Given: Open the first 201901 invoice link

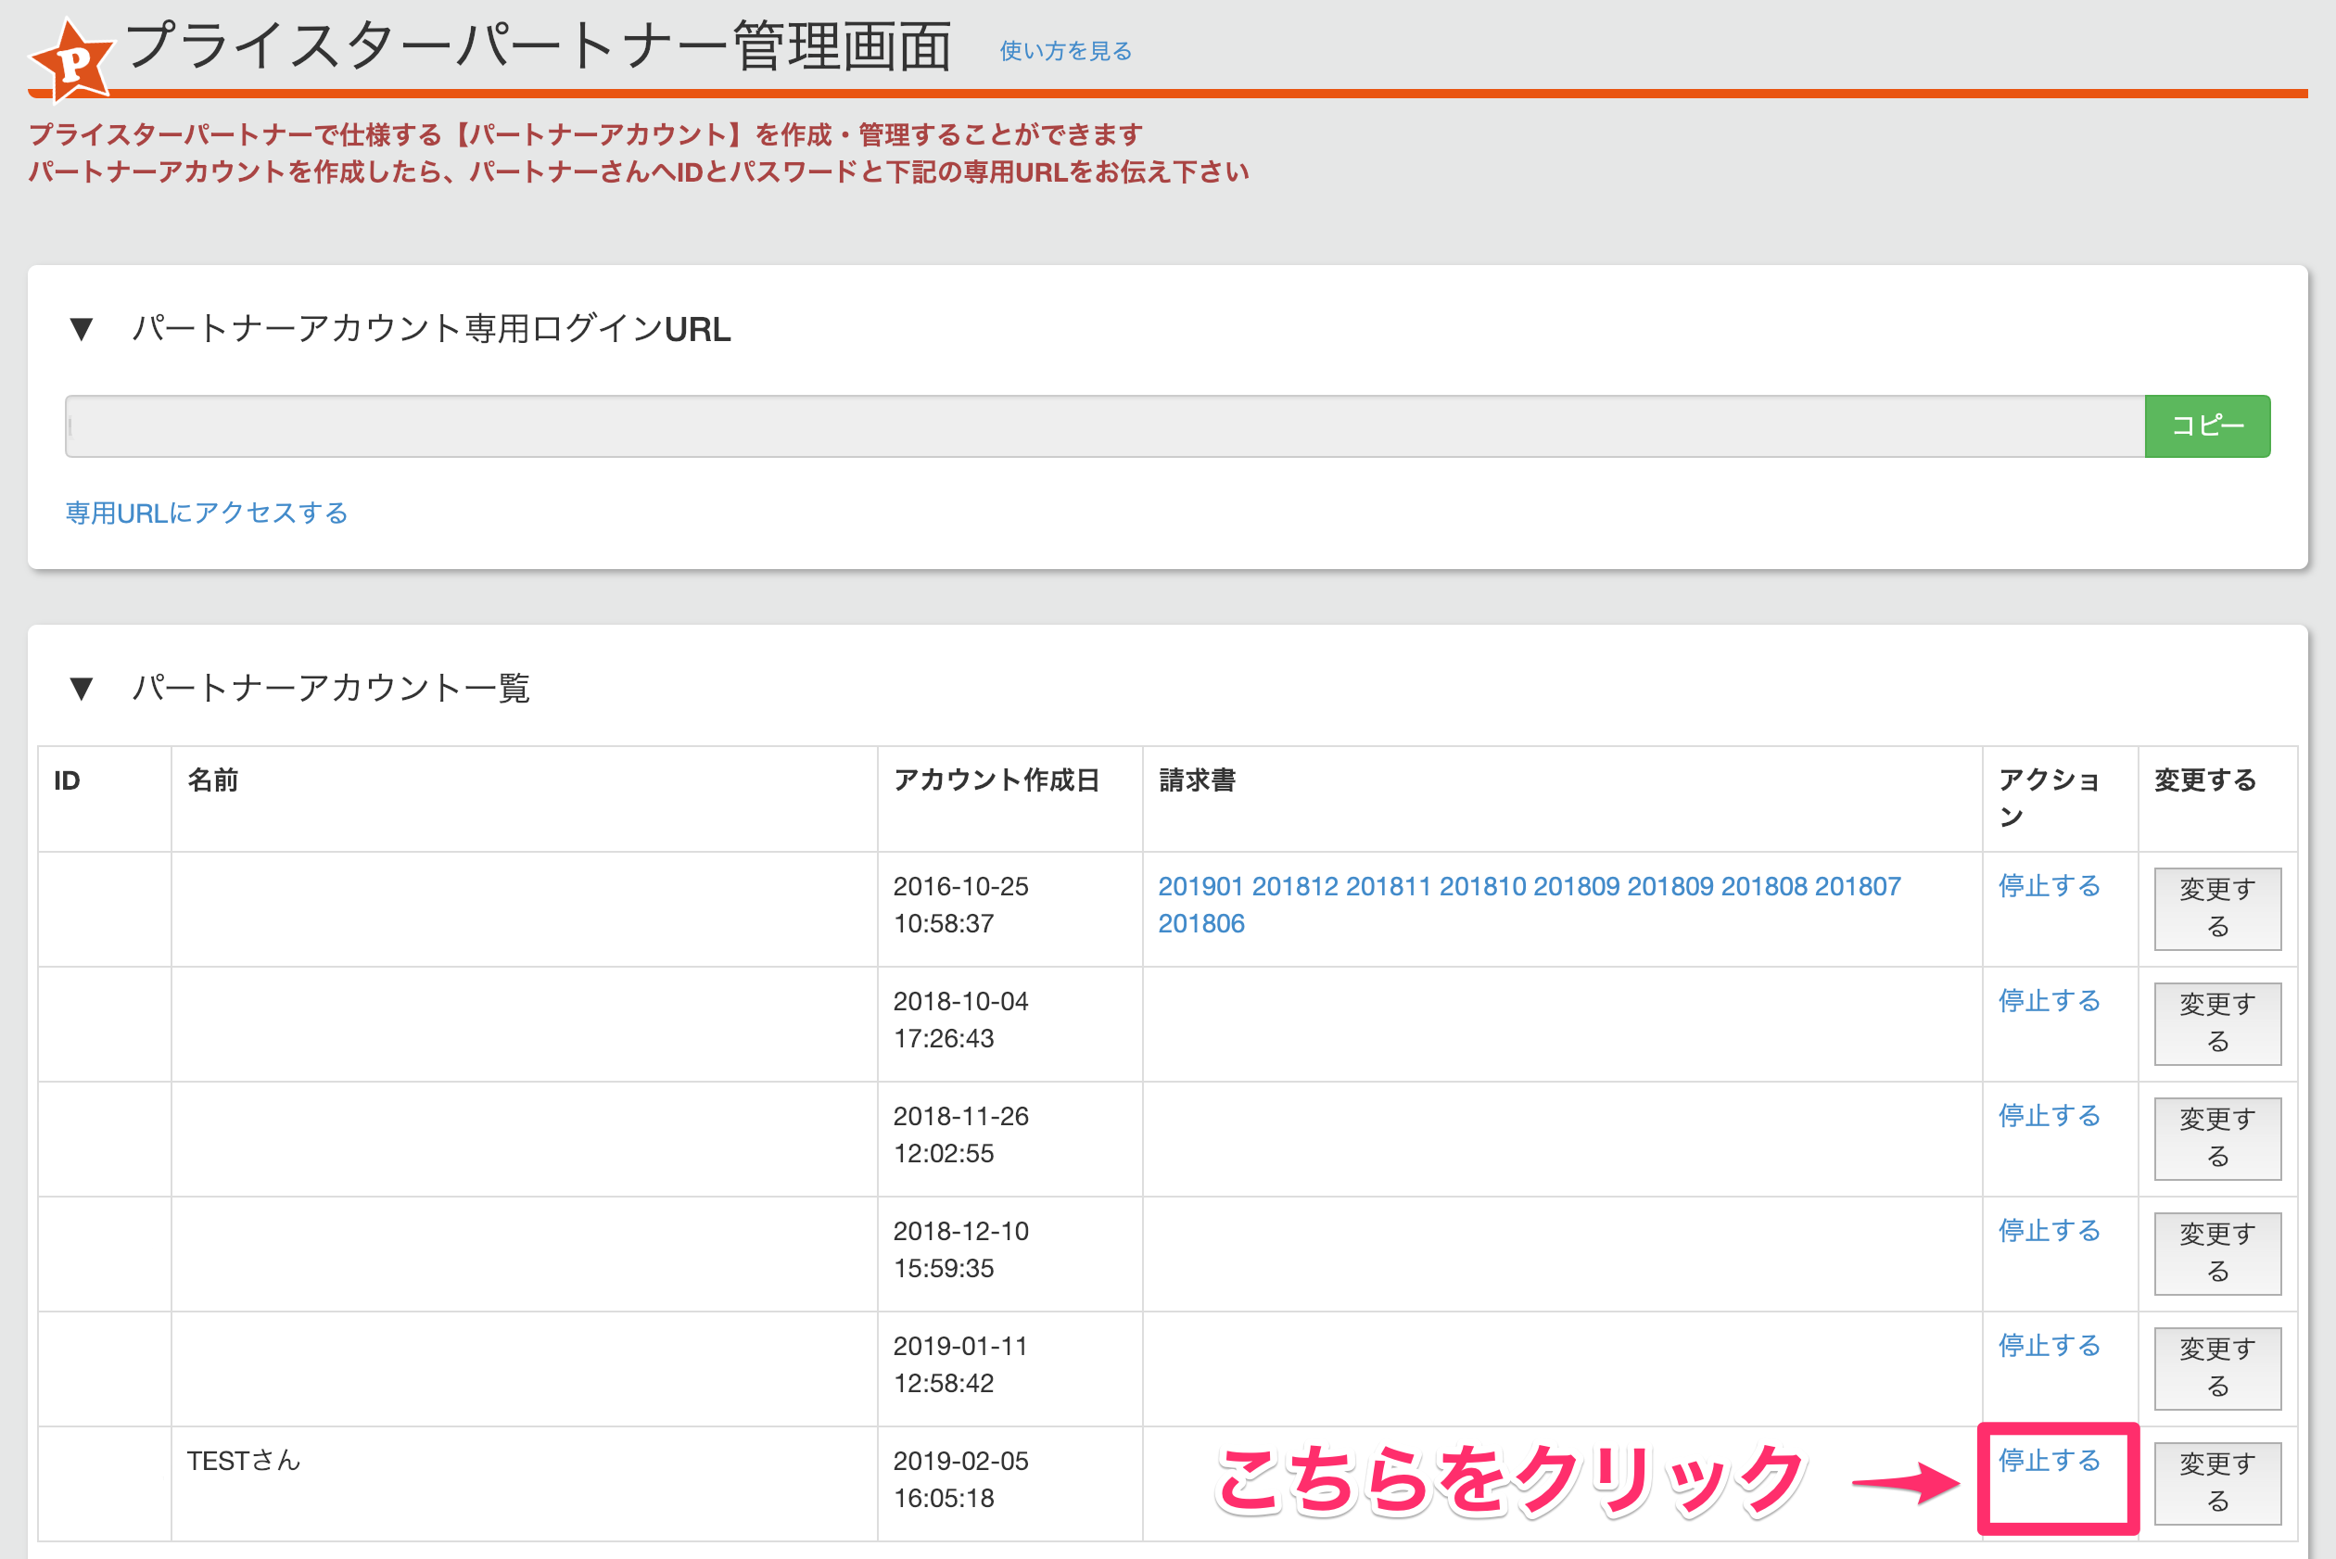Looking at the screenshot, I should (1200, 886).
